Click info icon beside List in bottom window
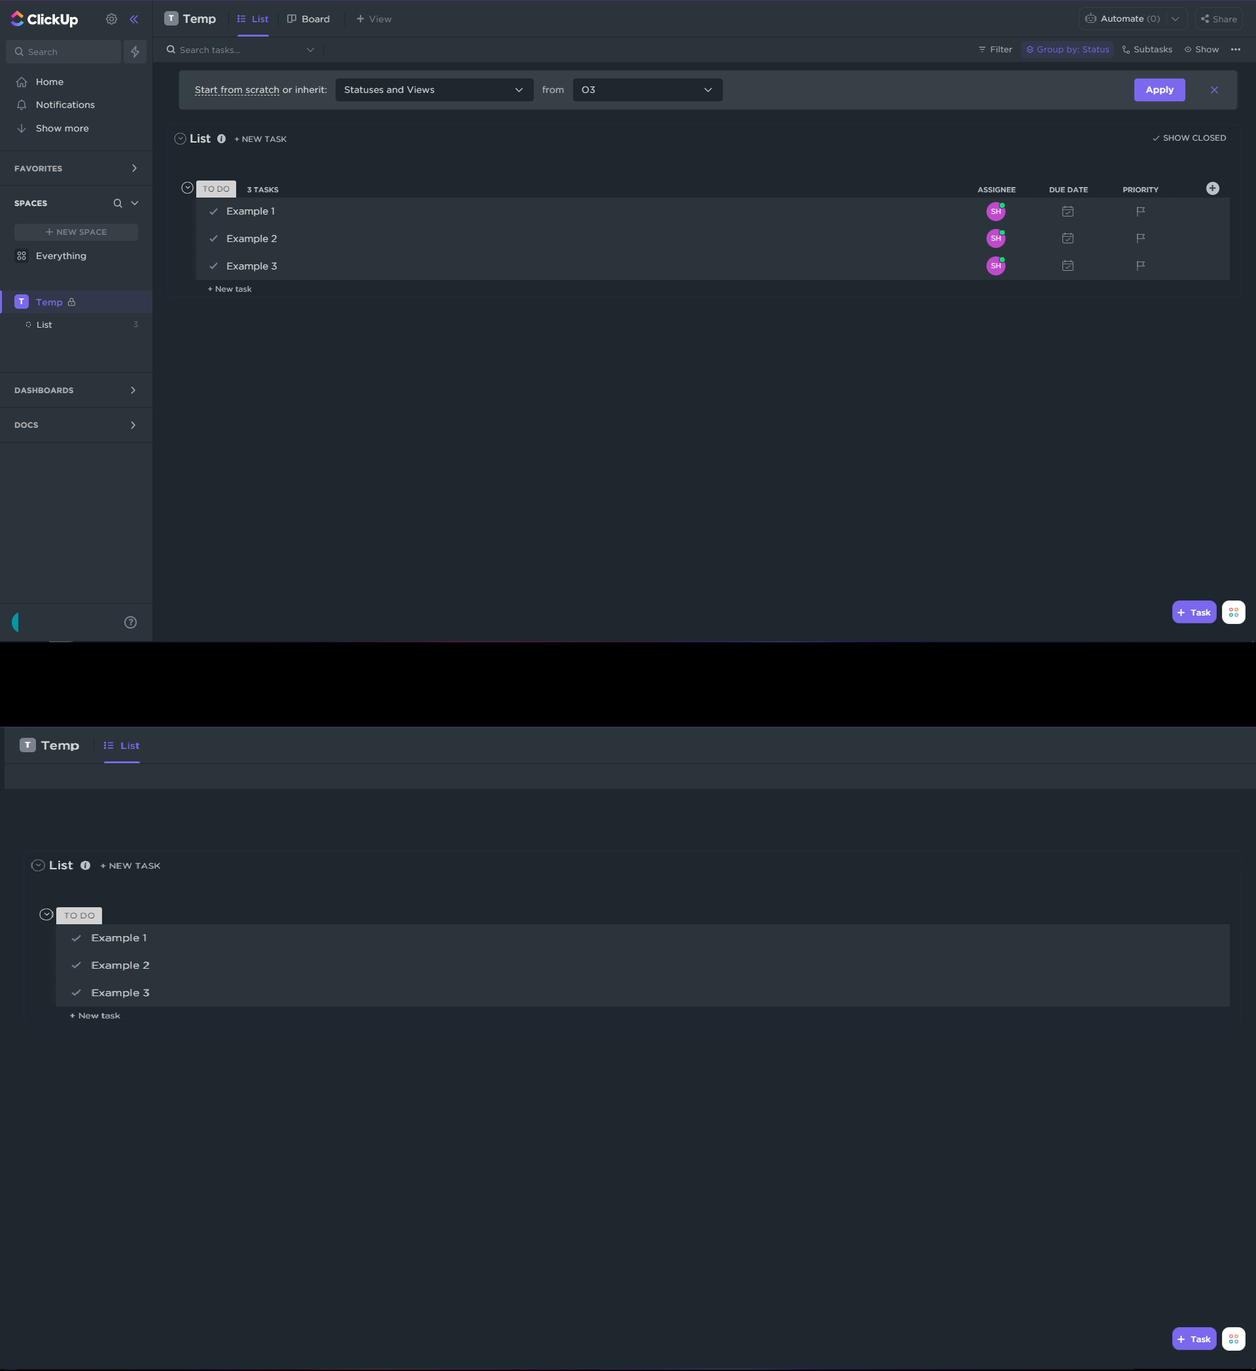The image size is (1256, 1371). tap(85, 865)
